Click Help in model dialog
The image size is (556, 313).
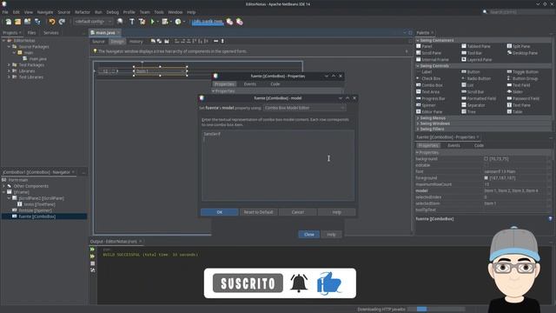point(336,212)
